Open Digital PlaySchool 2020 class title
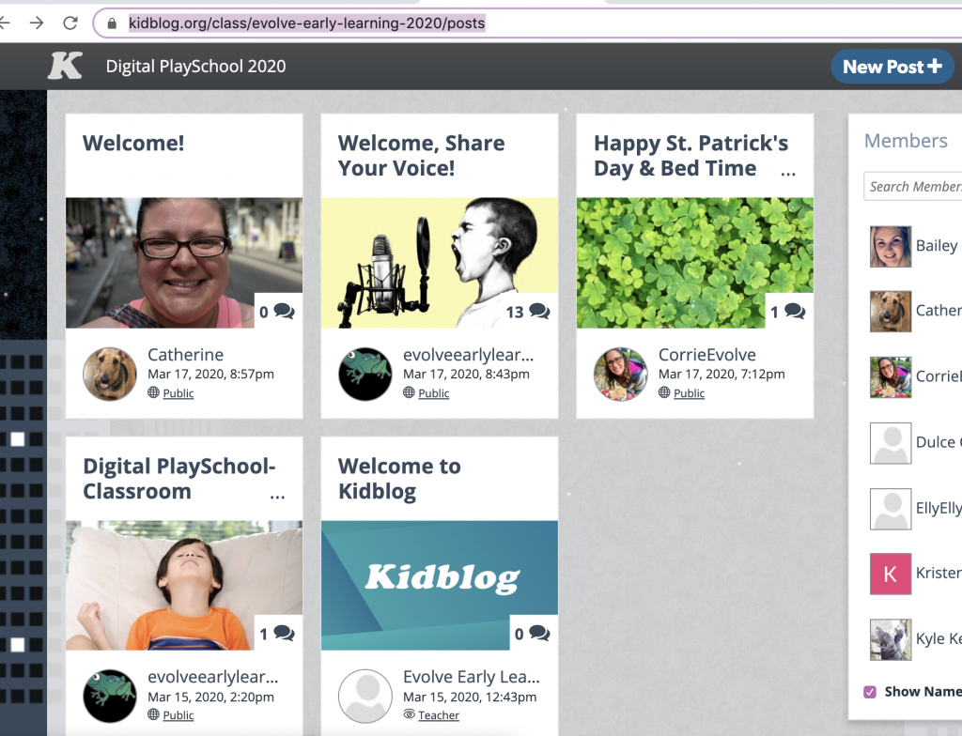The image size is (962, 736). click(195, 67)
